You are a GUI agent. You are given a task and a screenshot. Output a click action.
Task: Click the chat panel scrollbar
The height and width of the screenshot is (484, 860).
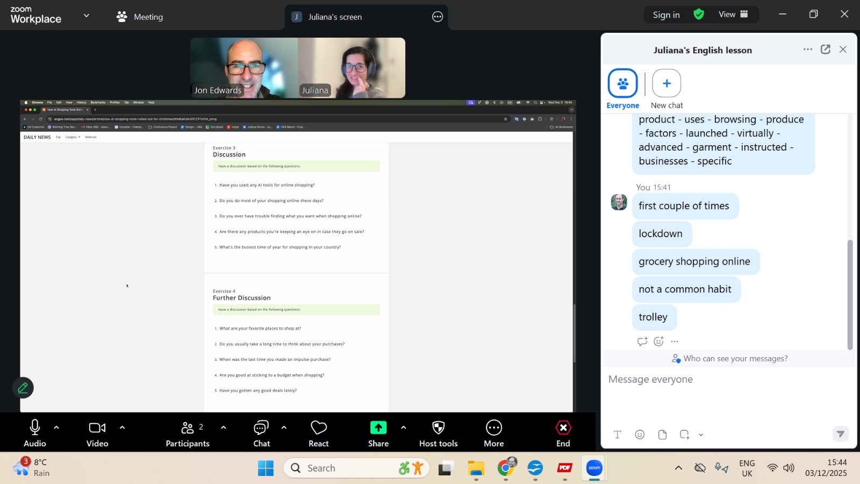[x=850, y=293]
